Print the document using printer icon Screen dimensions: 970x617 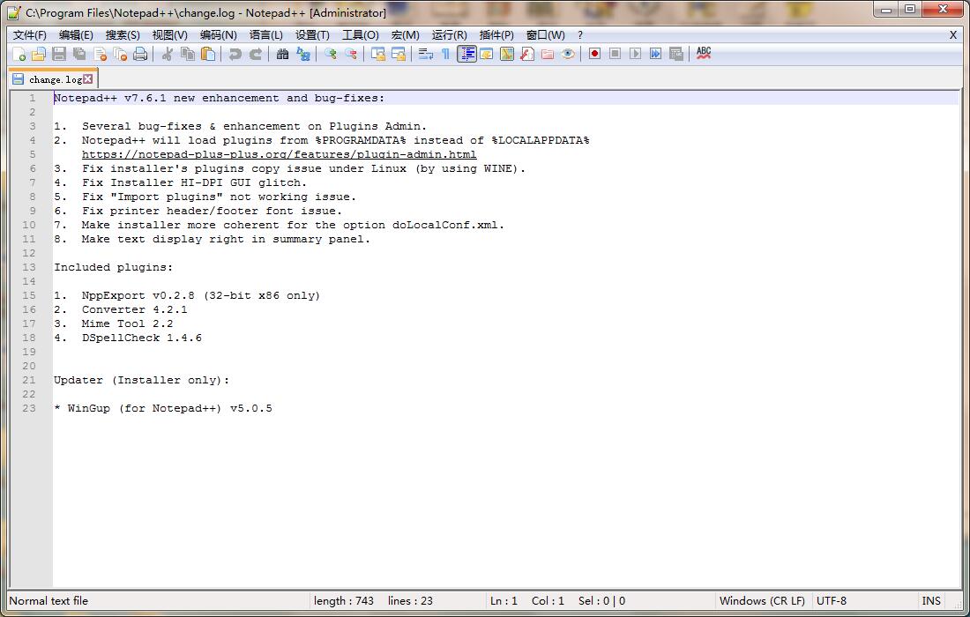click(141, 55)
